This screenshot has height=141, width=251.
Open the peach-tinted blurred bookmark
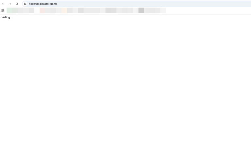click(x=64, y=10)
